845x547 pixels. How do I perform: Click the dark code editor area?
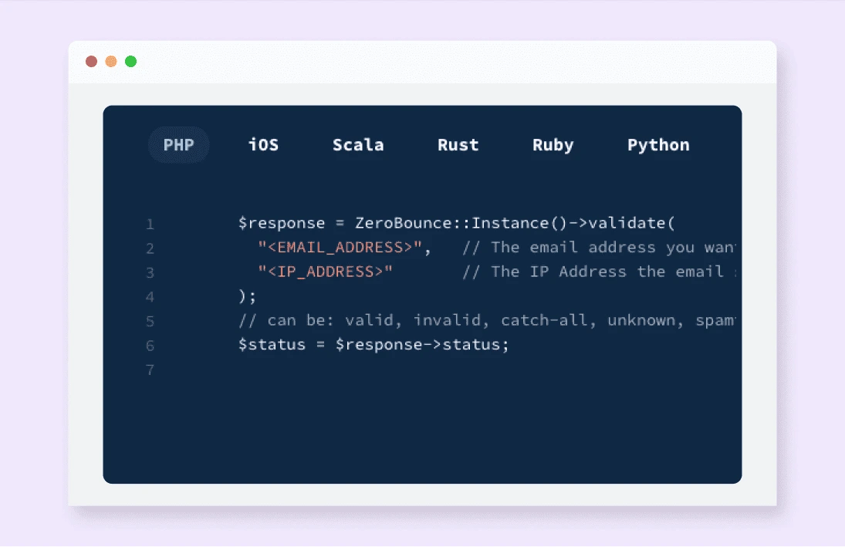[x=424, y=424]
